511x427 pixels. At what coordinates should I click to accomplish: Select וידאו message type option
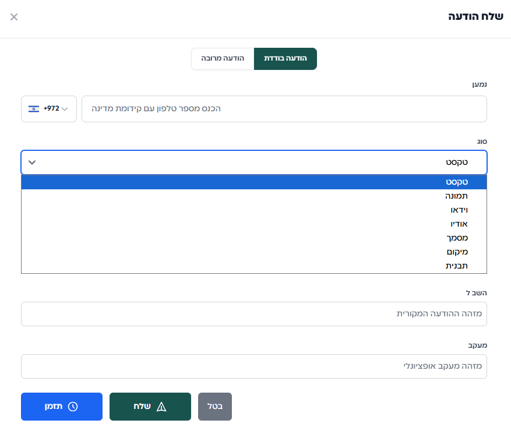[x=253, y=210]
